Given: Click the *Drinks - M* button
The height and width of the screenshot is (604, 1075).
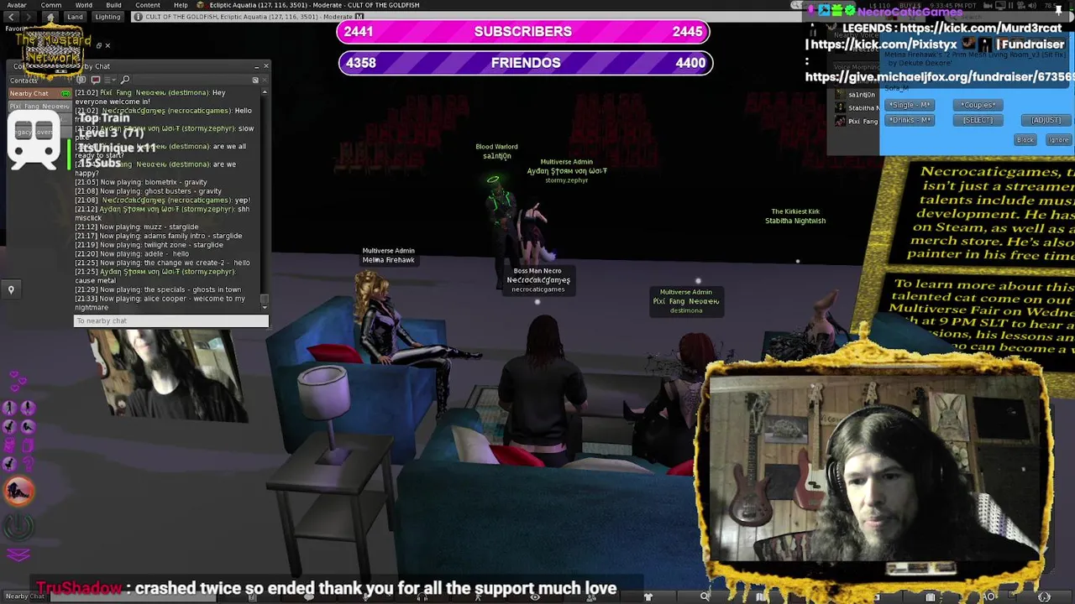Looking at the screenshot, I should click(x=910, y=120).
